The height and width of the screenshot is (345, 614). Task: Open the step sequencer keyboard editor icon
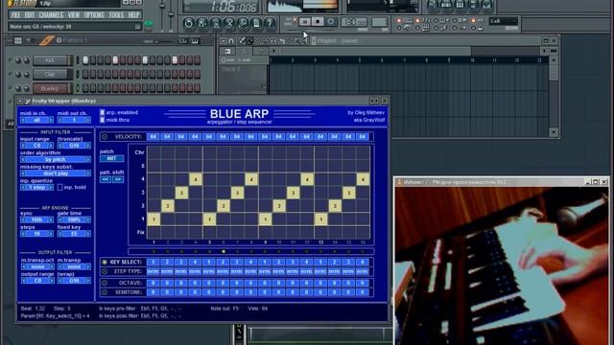[x=195, y=40]
